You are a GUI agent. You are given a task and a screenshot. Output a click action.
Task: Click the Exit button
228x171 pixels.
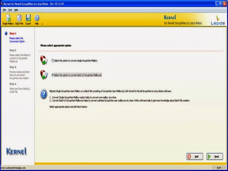195,156
